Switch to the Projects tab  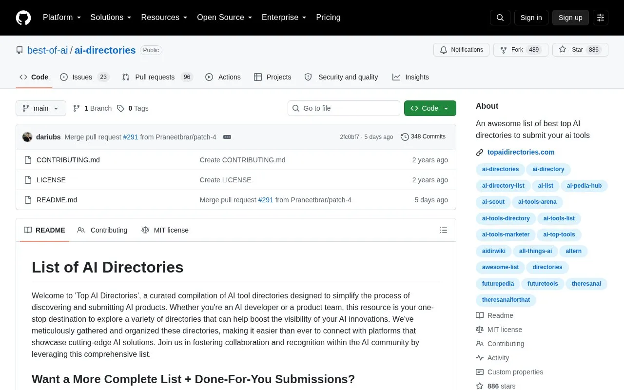(x=273, y=77)
